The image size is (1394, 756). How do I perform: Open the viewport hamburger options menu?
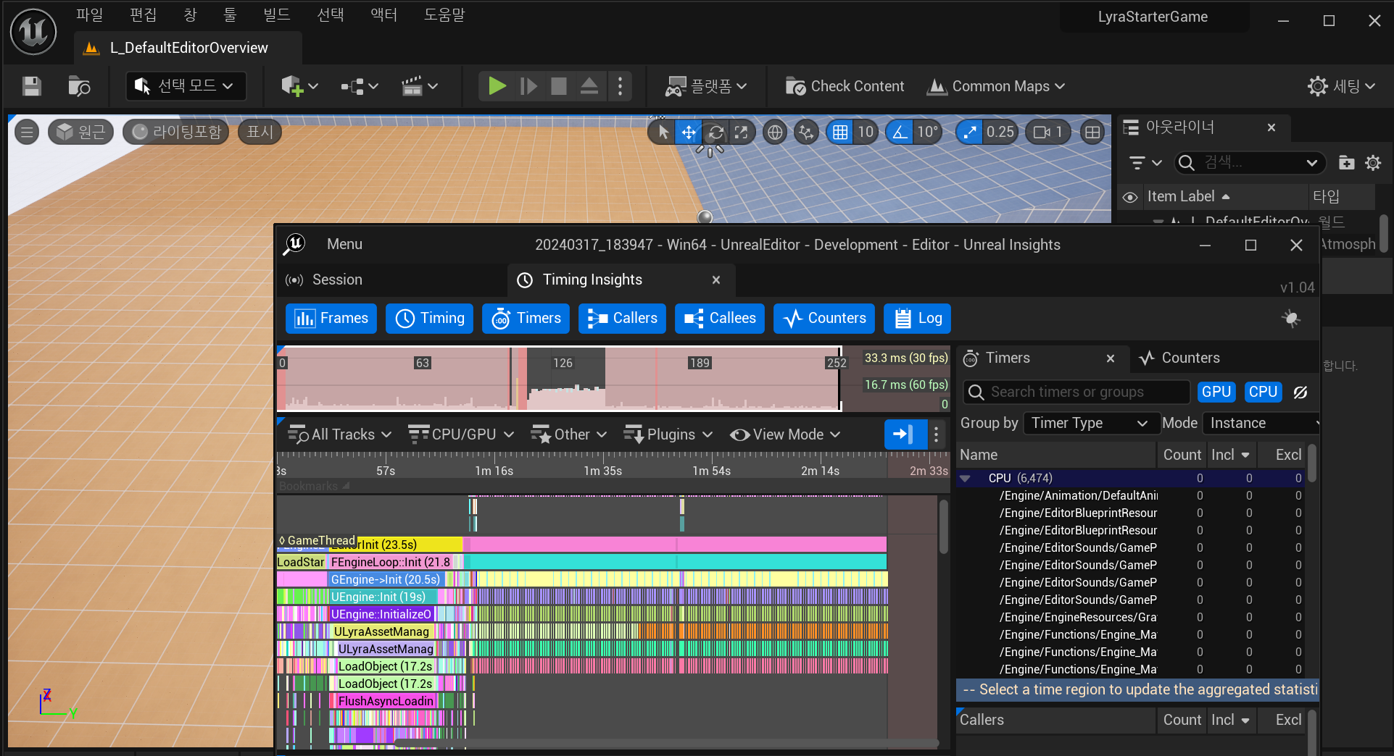pos(27,132)
